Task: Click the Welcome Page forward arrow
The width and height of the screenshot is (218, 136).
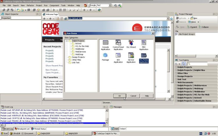Action: tap(50, 19)
